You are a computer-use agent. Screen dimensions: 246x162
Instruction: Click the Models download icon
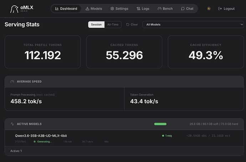pyautogui.click(x=87, y=9)
